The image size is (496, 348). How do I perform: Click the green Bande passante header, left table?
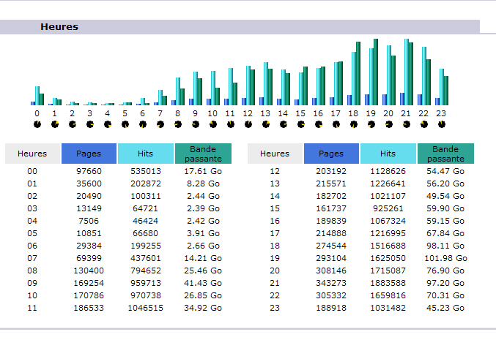click(x=203, y=154)
